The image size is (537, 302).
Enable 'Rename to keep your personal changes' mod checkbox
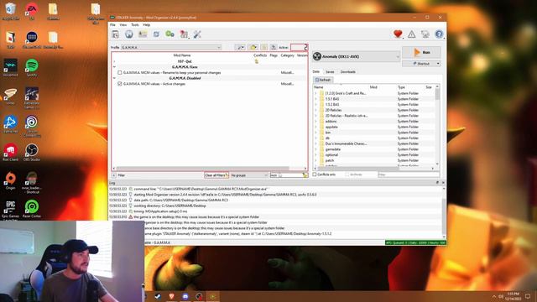coord(119,73)
